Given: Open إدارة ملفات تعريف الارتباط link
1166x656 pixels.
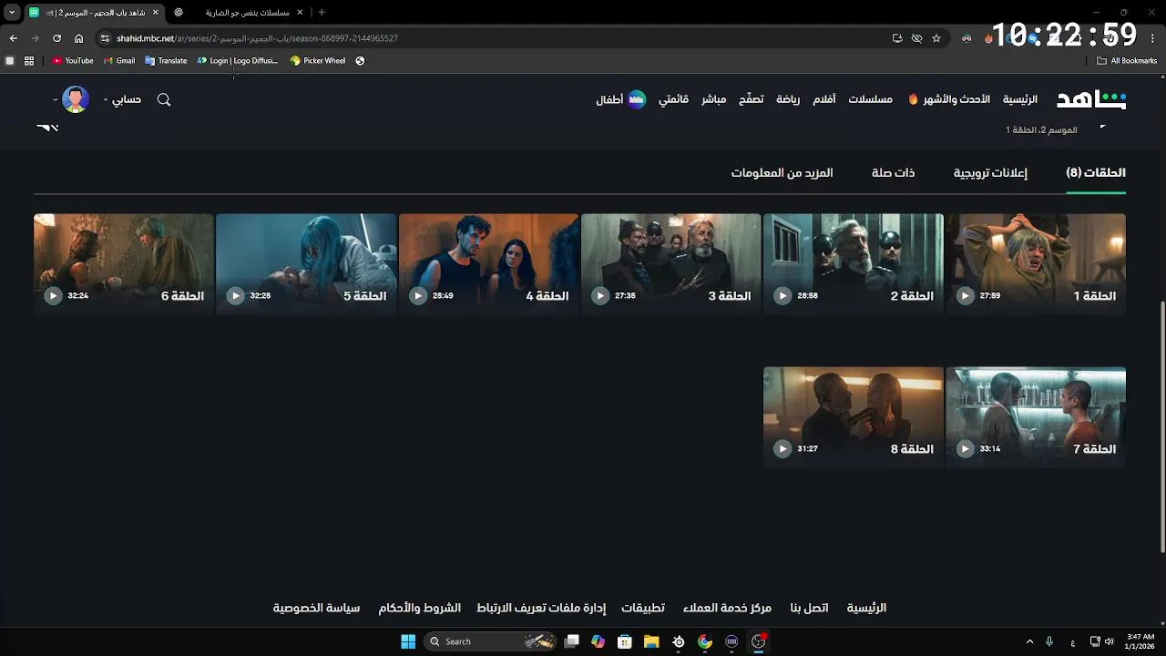Looking at the screenshot, I should [x=541, y=608].
